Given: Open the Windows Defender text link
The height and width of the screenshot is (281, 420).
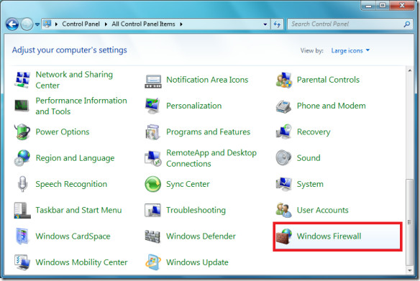Looking at the screenshot, I should tap(201, 236).
